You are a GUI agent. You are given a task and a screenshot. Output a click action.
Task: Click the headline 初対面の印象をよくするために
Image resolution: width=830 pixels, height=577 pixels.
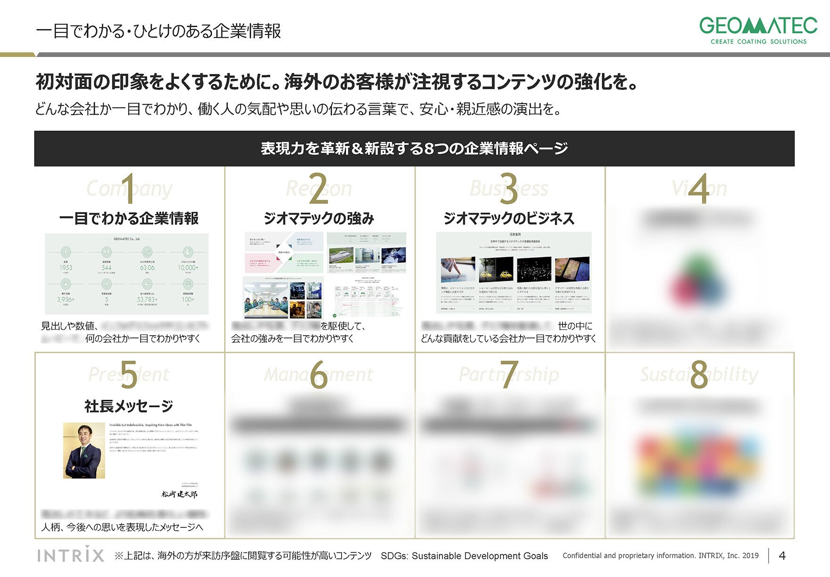pos(158,82)
